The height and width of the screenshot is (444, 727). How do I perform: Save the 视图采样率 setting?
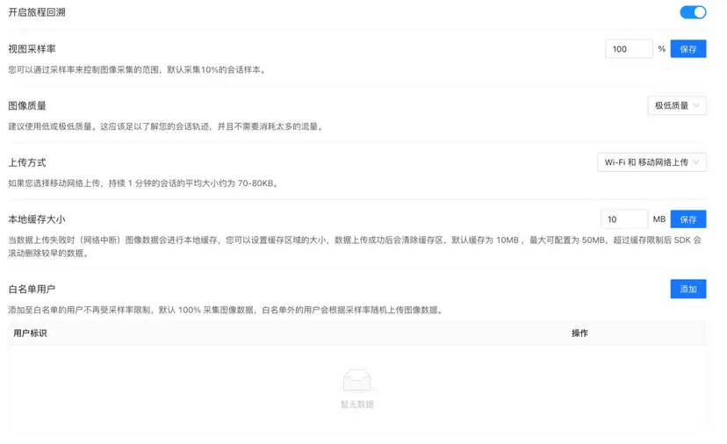click(688, 49)
